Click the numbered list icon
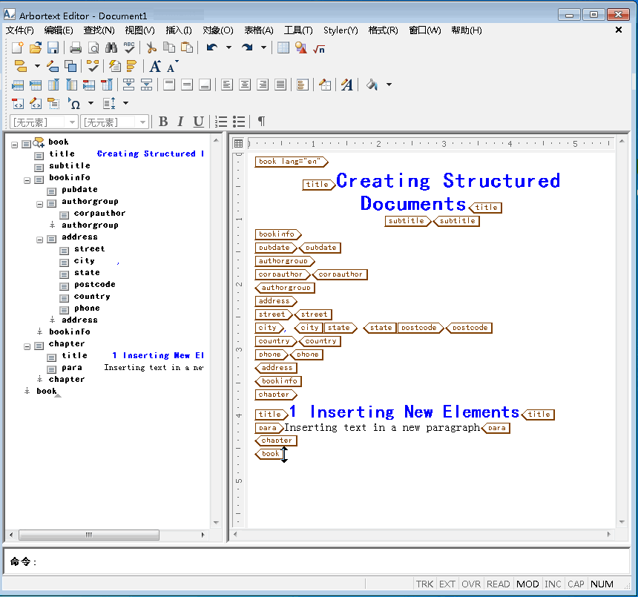Screen dimensions: 638x597 pos(221,122)
